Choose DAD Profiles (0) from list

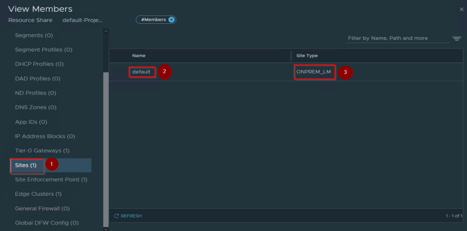(x=37, y=79)
